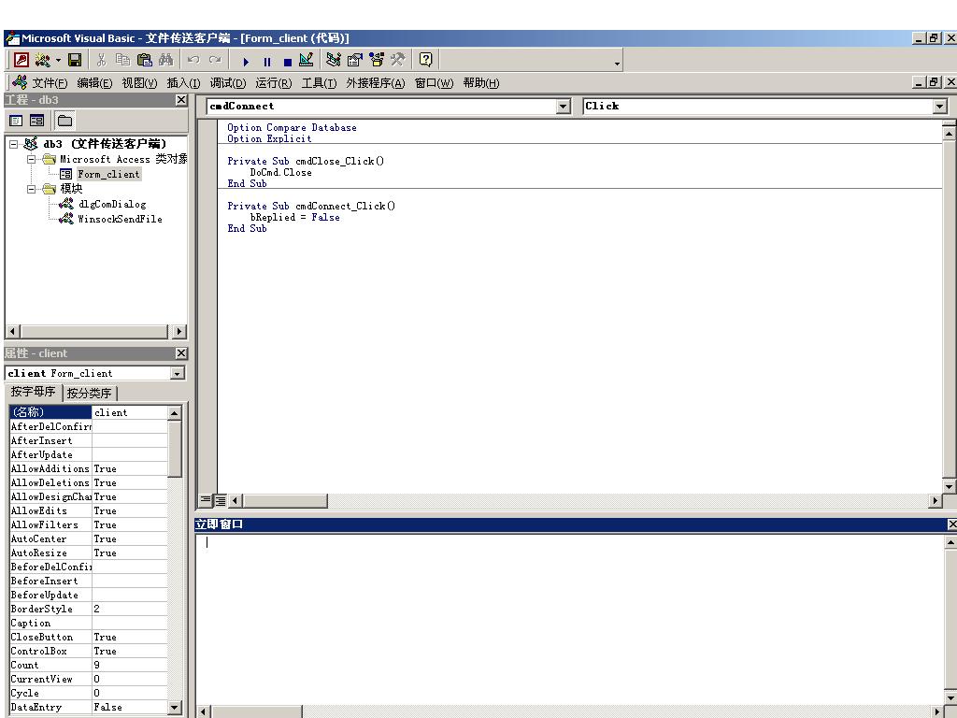Click the View Object icon in project panel
Viewport: 957px width, 718px height.
click(x=36, y=121)
